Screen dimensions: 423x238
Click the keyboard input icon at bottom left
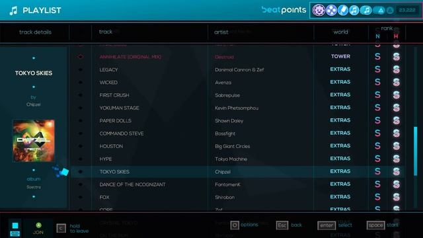pos(15,233)
